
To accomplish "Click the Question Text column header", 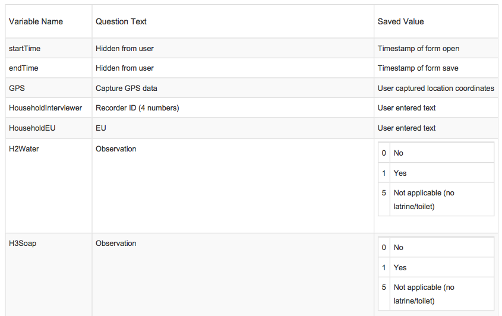I will [121, 21].
